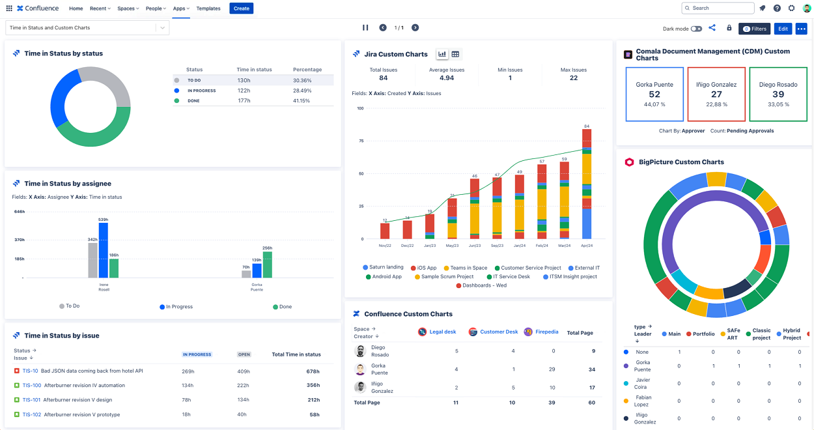Screen dimensions: 814x430
Task: Click the share dashboard icon
Action: point(712,28)
